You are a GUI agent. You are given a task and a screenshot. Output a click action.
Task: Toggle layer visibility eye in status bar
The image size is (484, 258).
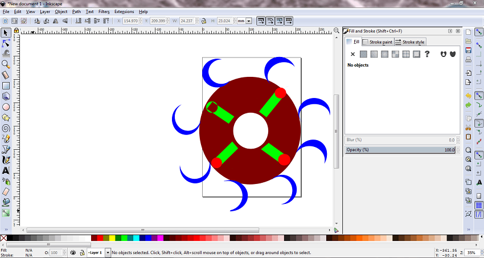[x=73, y=252]
